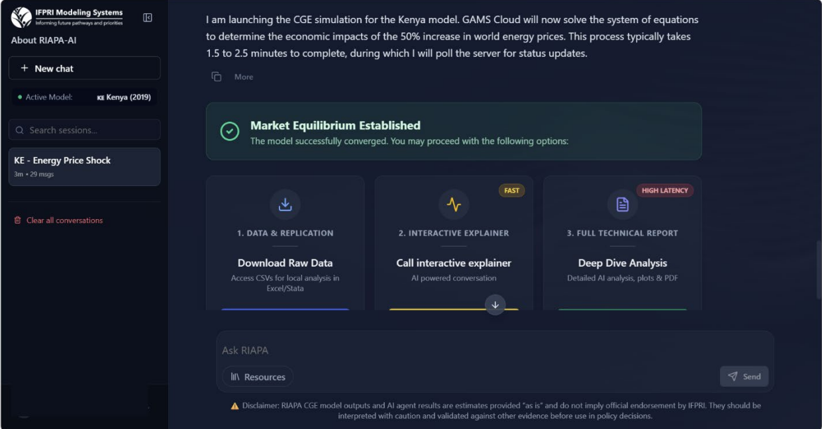Click into the Ask RIAPA input box
The image size is (822, 429).
pos(495,350)
